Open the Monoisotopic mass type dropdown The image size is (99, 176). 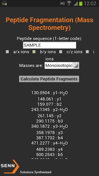(62, 65)
